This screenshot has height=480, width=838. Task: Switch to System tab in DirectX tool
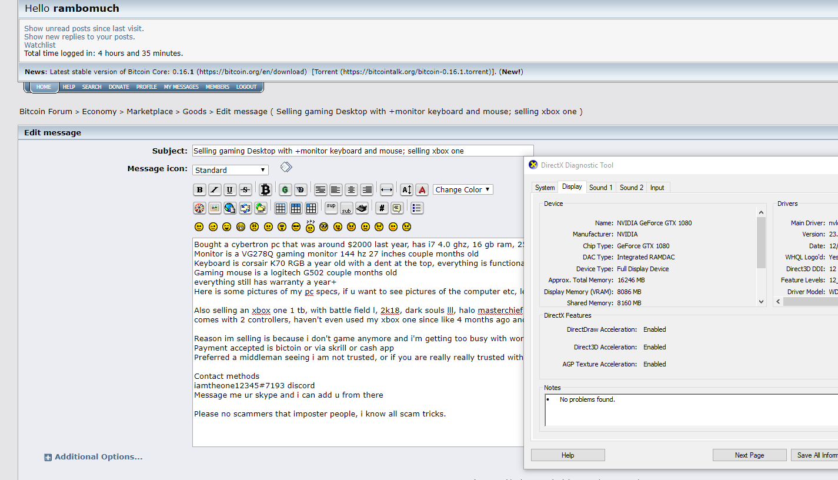pyautogui.click(x=545, y=188)
